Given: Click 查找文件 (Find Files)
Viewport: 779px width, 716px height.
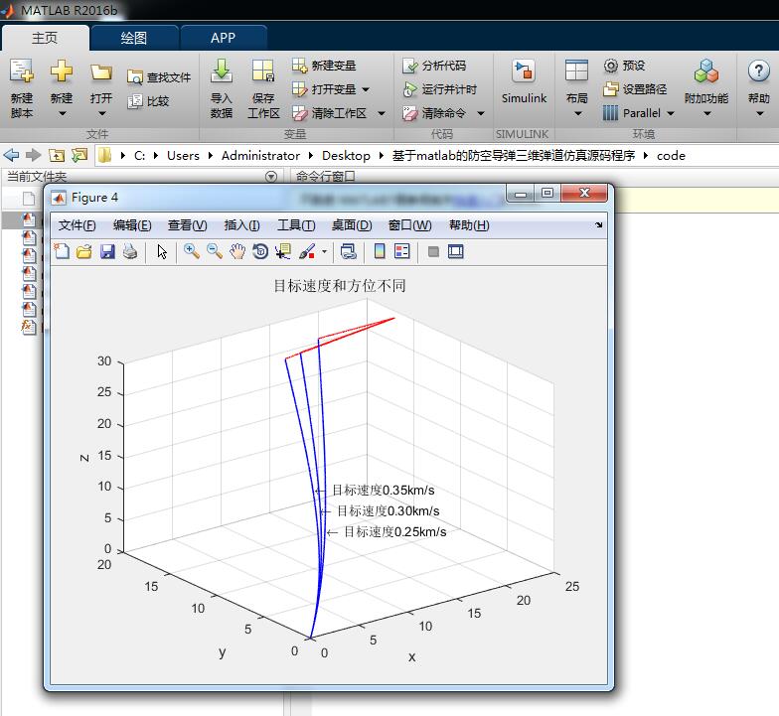Looking at the screenshot, I should tap(159, 77).
